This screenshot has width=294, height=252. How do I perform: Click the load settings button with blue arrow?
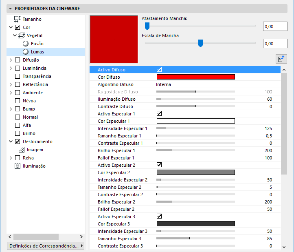[x=281, y=59]
